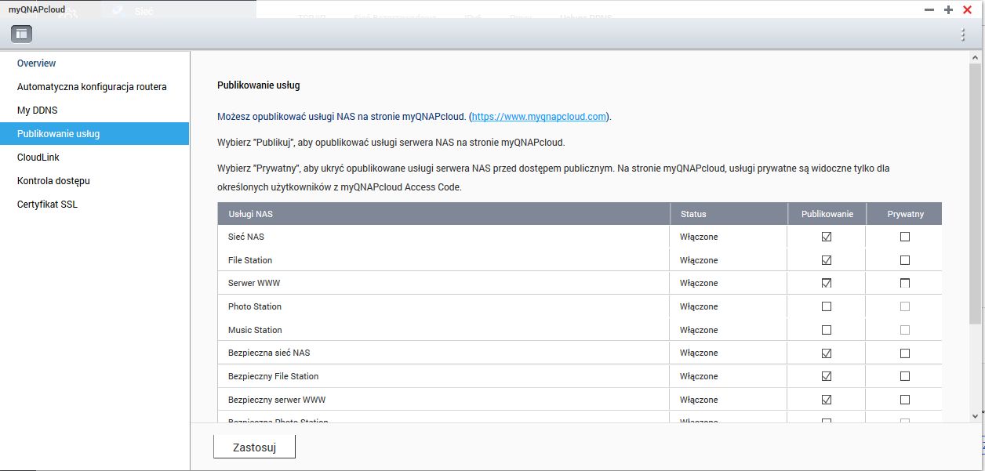Open the three-dot more options menu
The height and width of the screenshot is (471, 985).
[963, 34]
